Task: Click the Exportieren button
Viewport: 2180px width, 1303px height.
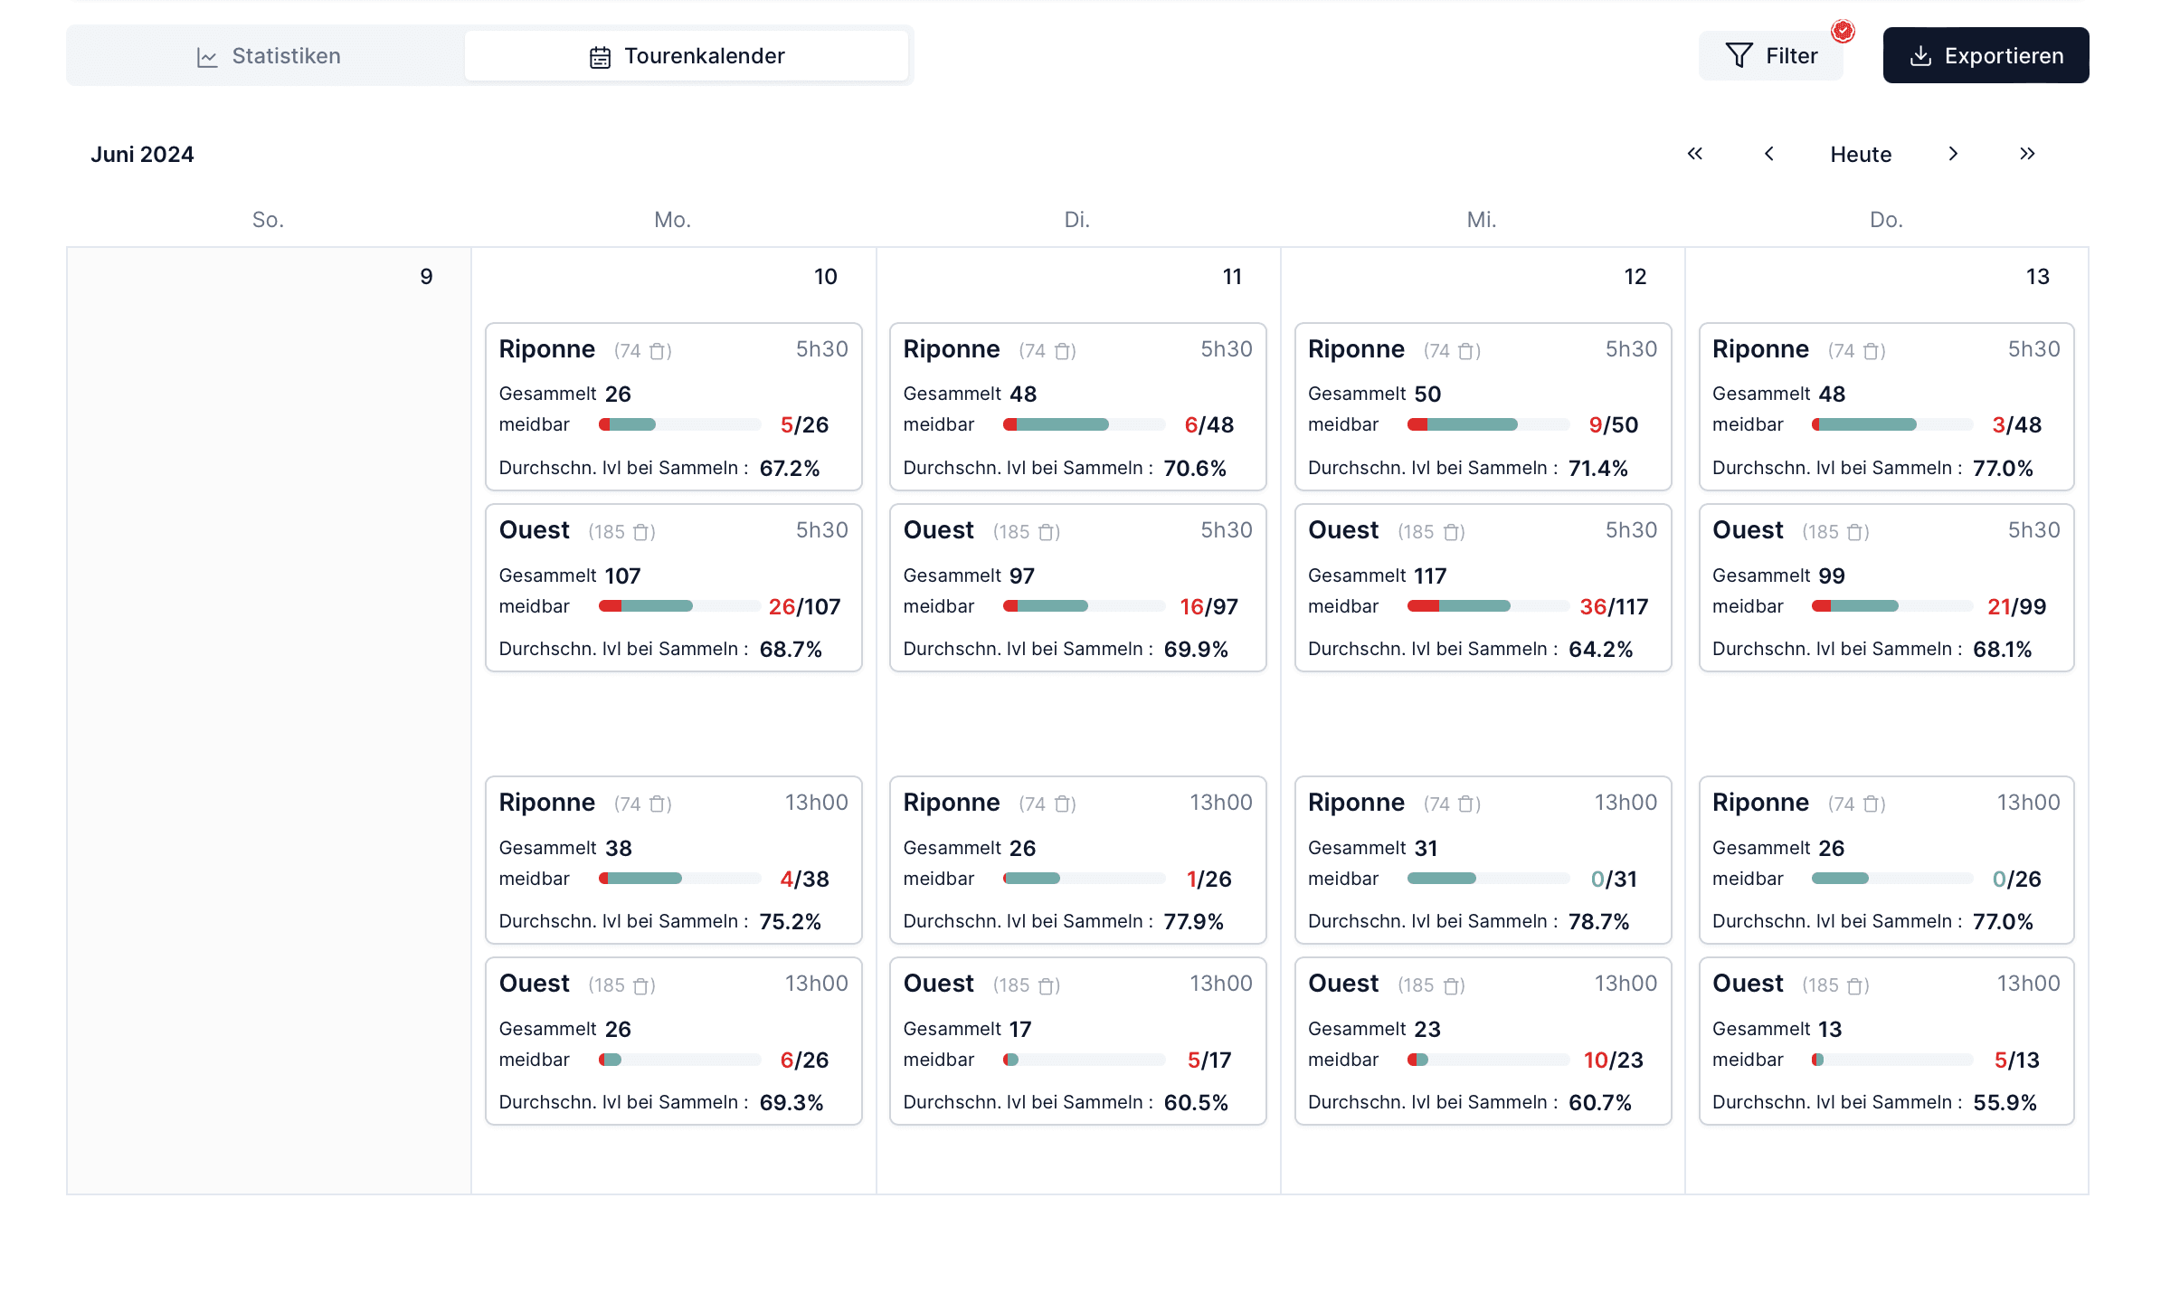Action: 1986,56
